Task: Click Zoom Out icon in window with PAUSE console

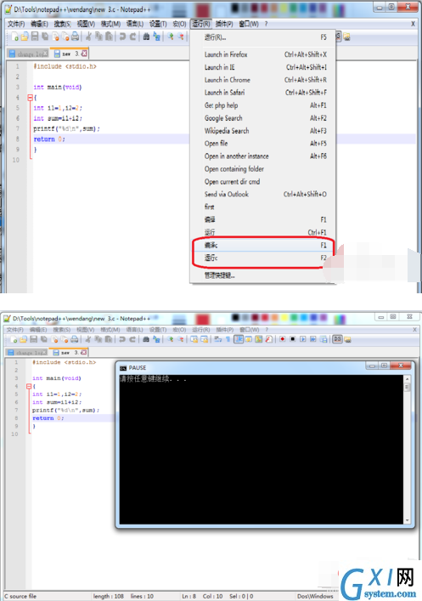Action: coord(180,339)
